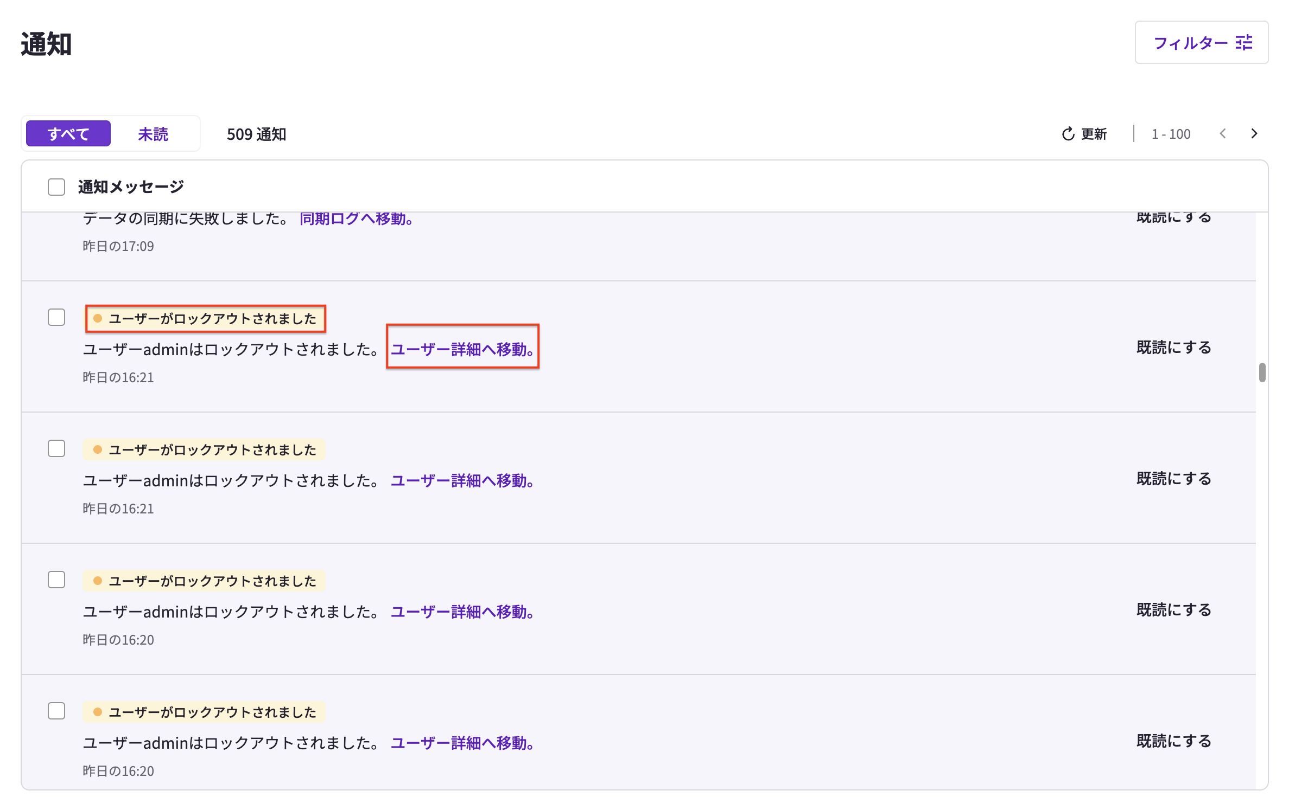Click the yellow dot badge on highlighted notification
Screen dimensions: 1295x797
pos(98,318)
